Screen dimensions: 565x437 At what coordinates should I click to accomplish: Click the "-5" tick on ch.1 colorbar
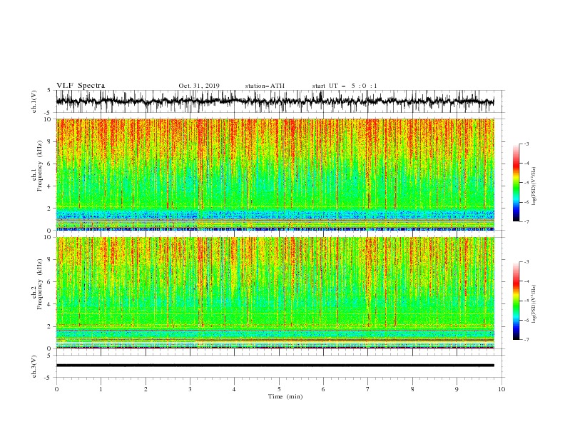(x=526, y=183)
